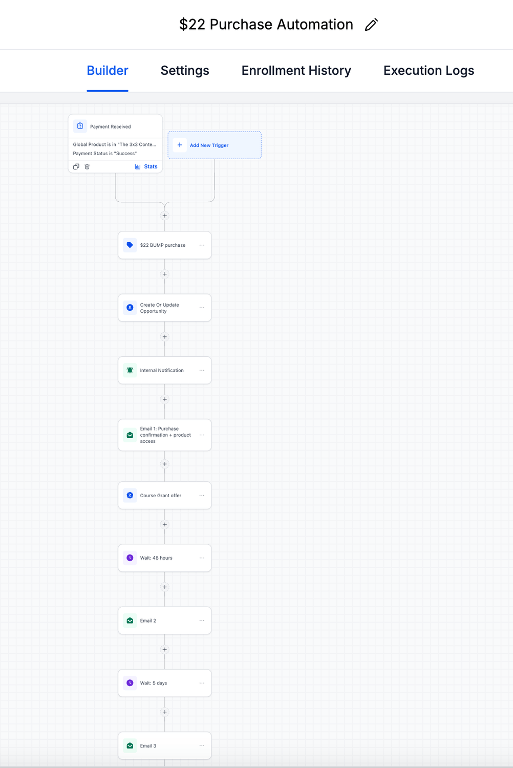Screen dimensions: 513x768
Task: Delete the Payment Received trigger via the trash icon
Action: [x=87, y=166]
